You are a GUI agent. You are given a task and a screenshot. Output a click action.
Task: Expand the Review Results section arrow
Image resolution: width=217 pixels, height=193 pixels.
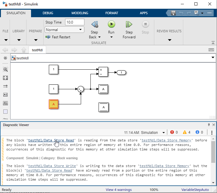tap(169, 40)
